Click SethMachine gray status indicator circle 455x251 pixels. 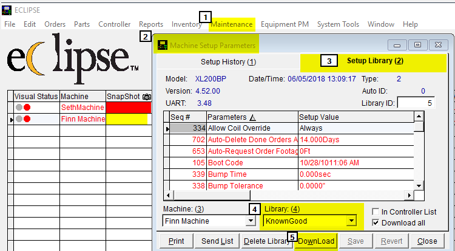coord(19,108)
